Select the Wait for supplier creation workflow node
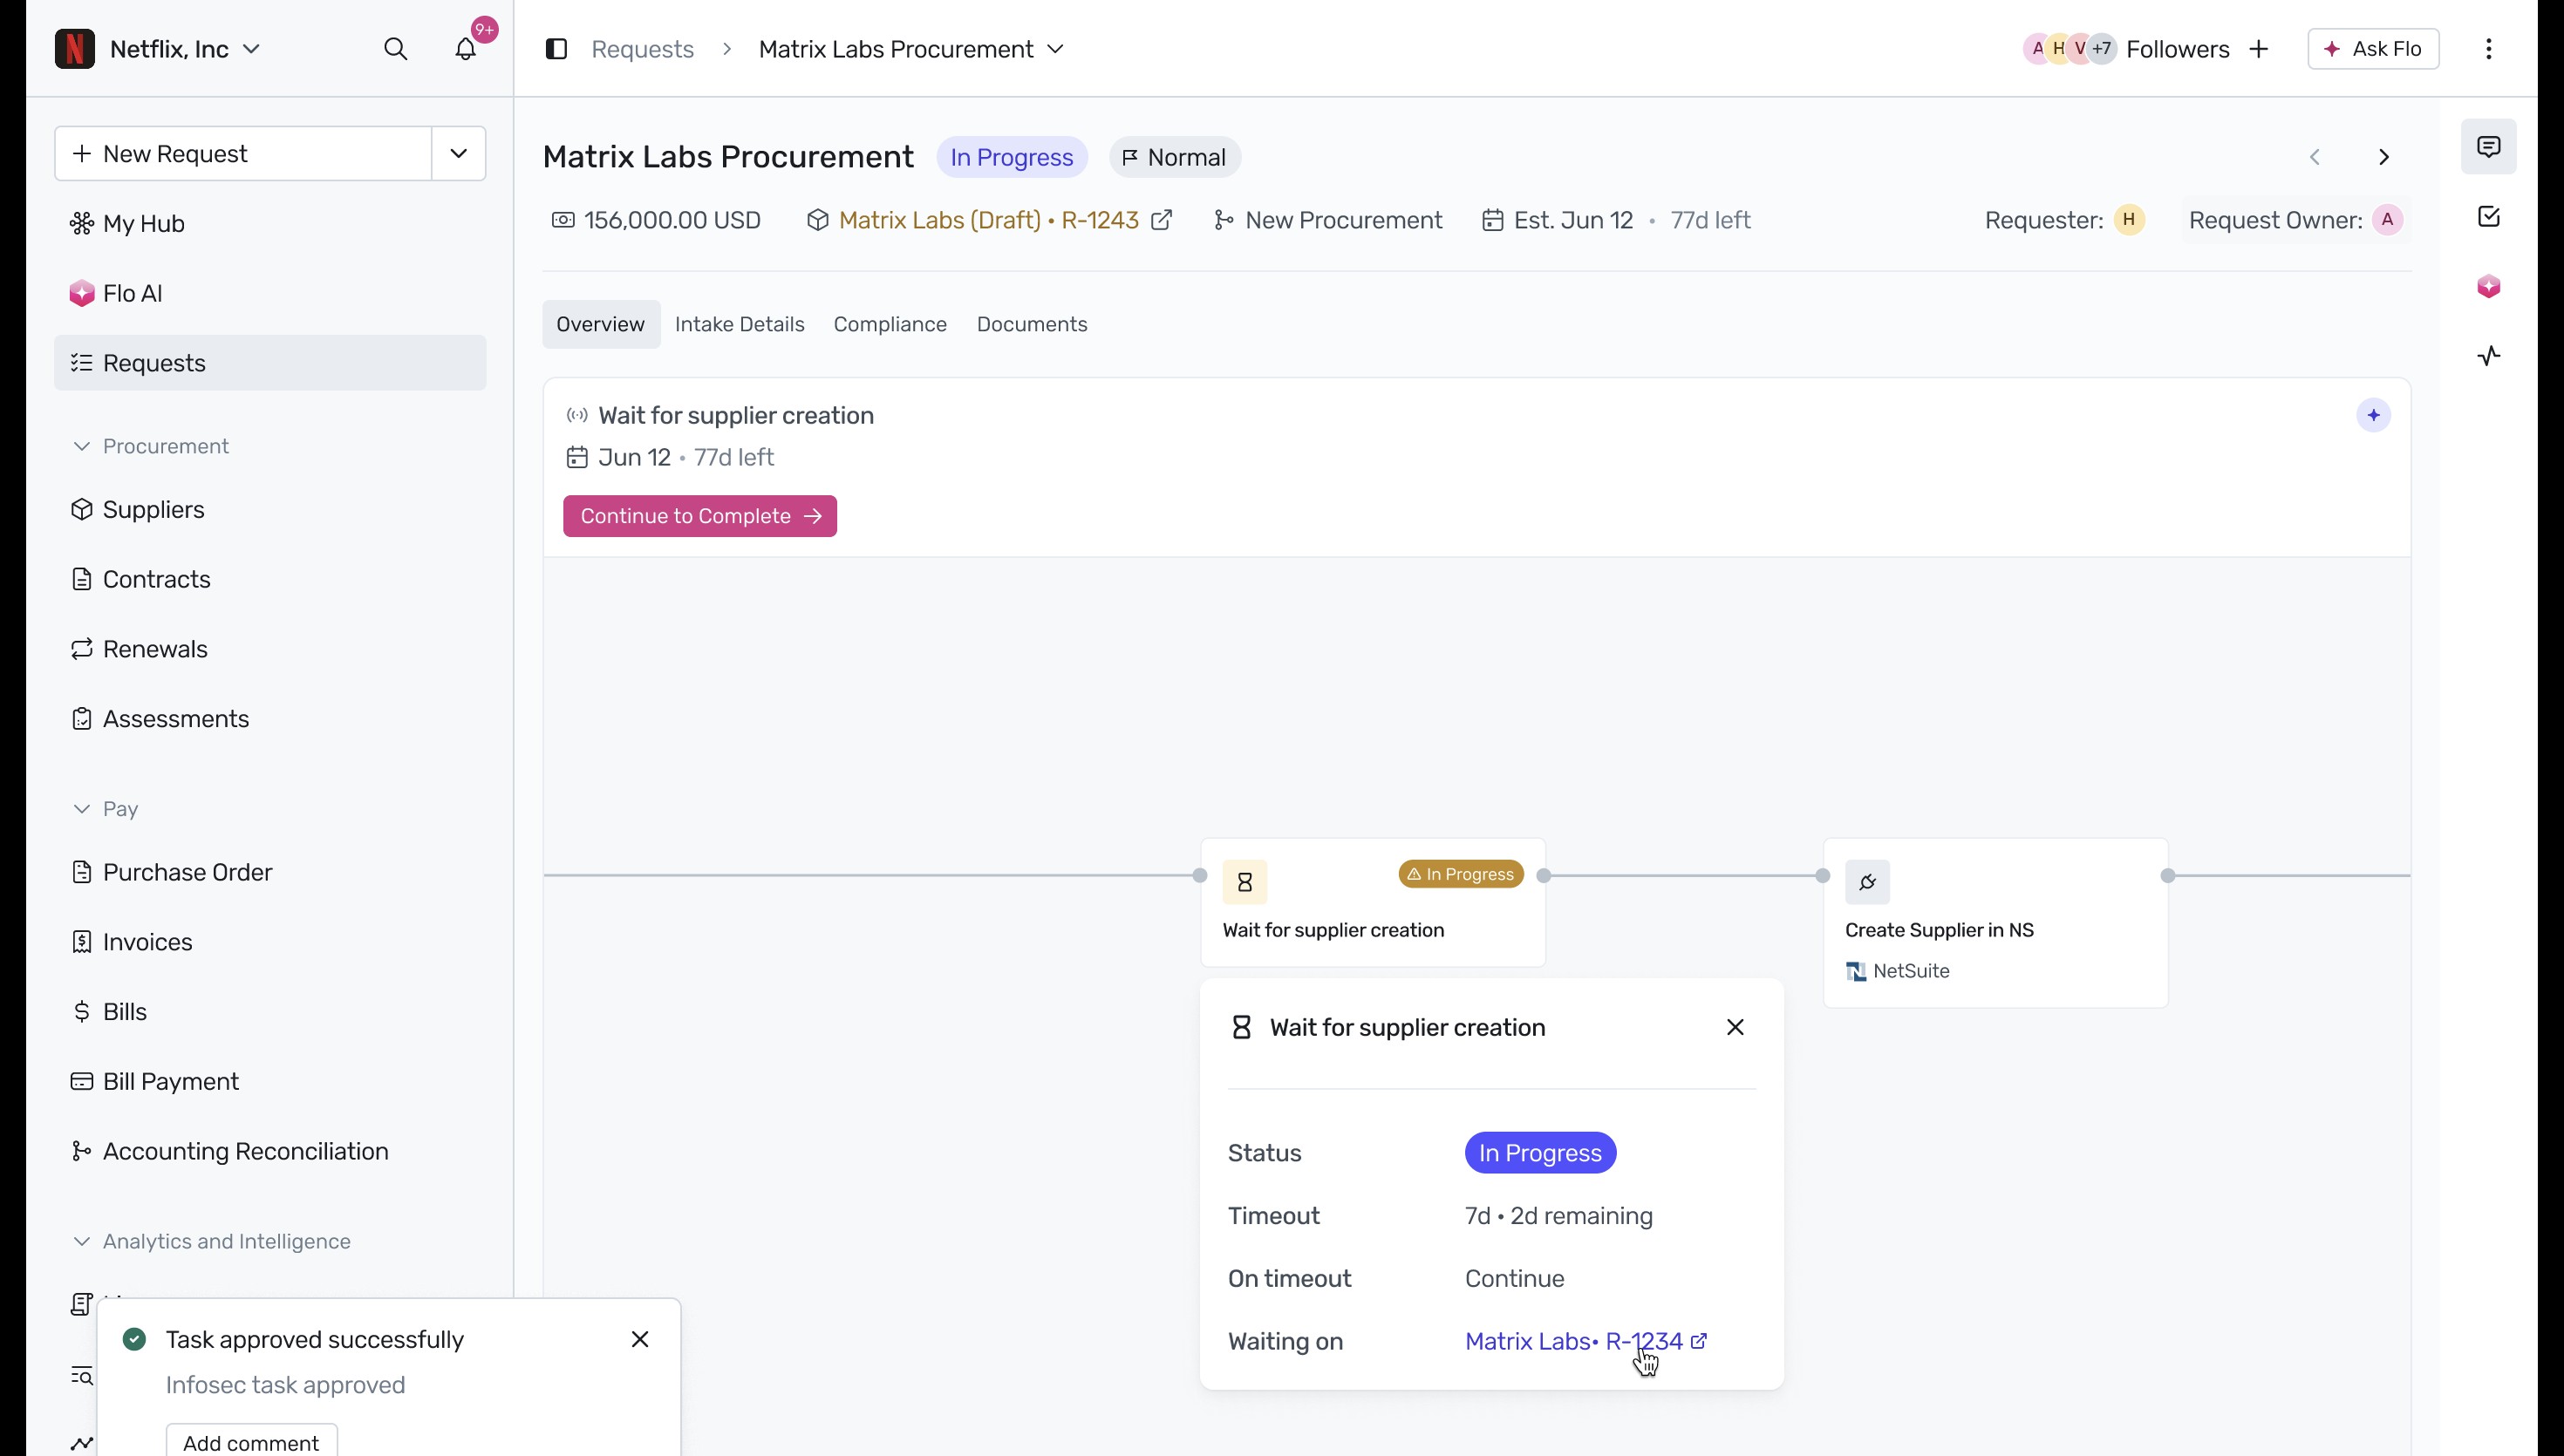 pyautogui.click(x=1373, y=903)
